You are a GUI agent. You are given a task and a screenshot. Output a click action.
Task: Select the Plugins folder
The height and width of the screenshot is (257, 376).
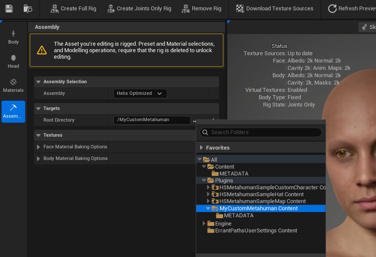220,181
